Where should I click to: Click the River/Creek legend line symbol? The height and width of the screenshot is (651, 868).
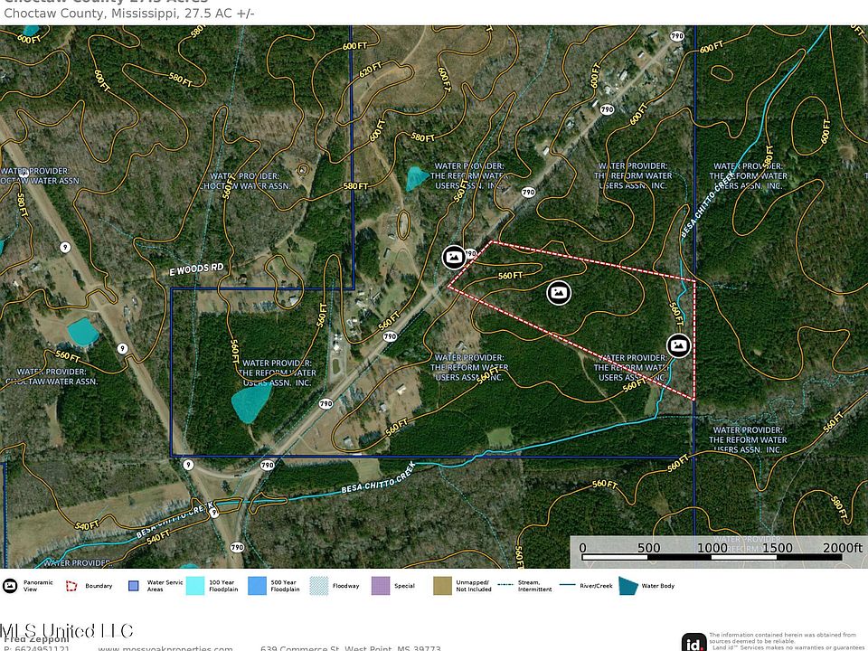click(567, 586)
